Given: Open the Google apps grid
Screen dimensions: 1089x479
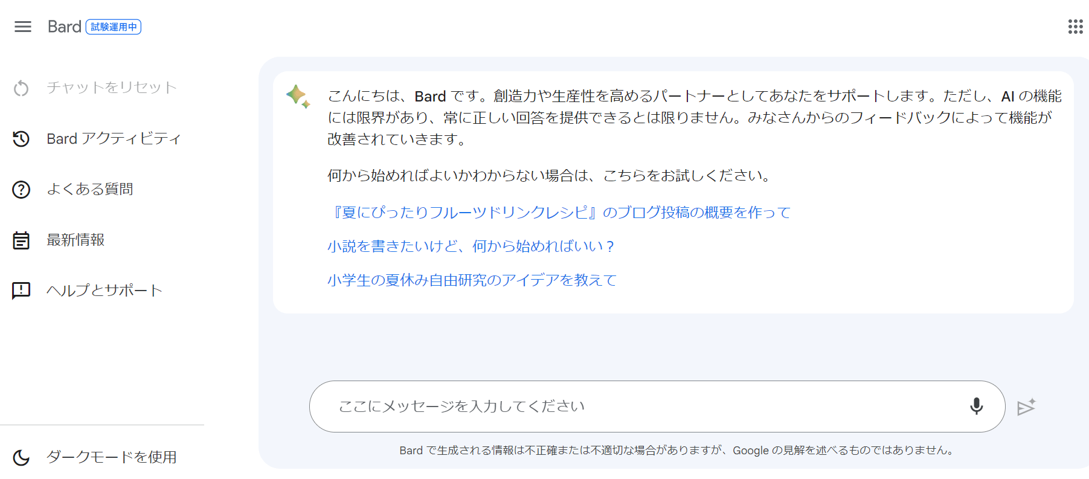Looking at the screenshot, I should click(x=1075, y=27).
